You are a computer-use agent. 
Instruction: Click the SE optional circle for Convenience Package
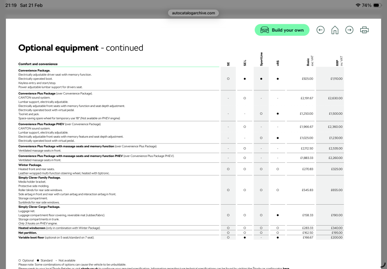coord(228,79)
